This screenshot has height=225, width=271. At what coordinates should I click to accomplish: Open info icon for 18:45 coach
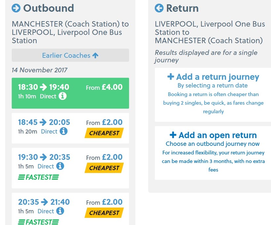click(x=63, y=131)
